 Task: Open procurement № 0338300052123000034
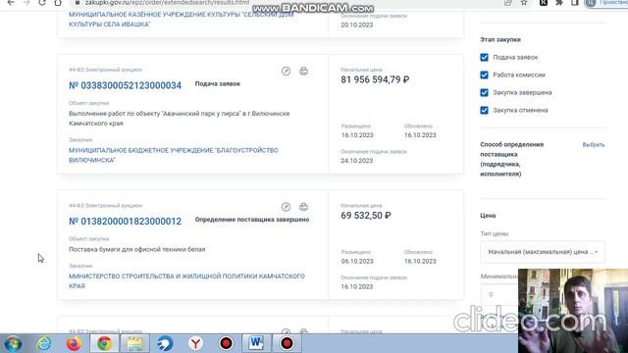point(125,85)
